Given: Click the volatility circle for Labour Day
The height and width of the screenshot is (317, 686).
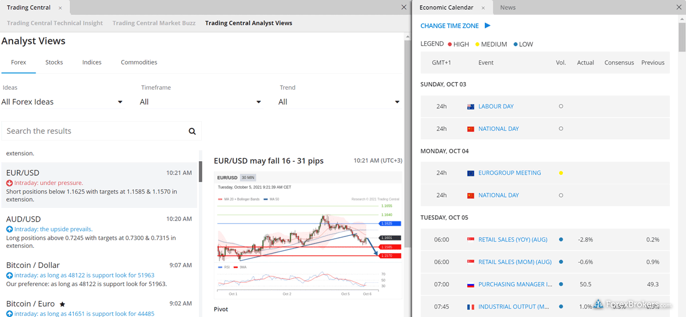Looking at the screenshot, I should [x=561, y=106].
